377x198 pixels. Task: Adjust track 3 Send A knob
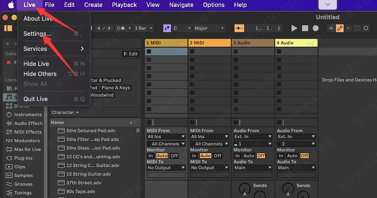pyautogui.click(x=244, y=188)
